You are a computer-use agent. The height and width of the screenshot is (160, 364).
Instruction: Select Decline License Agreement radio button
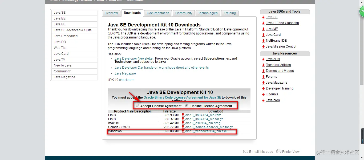[x=187, y=106]
